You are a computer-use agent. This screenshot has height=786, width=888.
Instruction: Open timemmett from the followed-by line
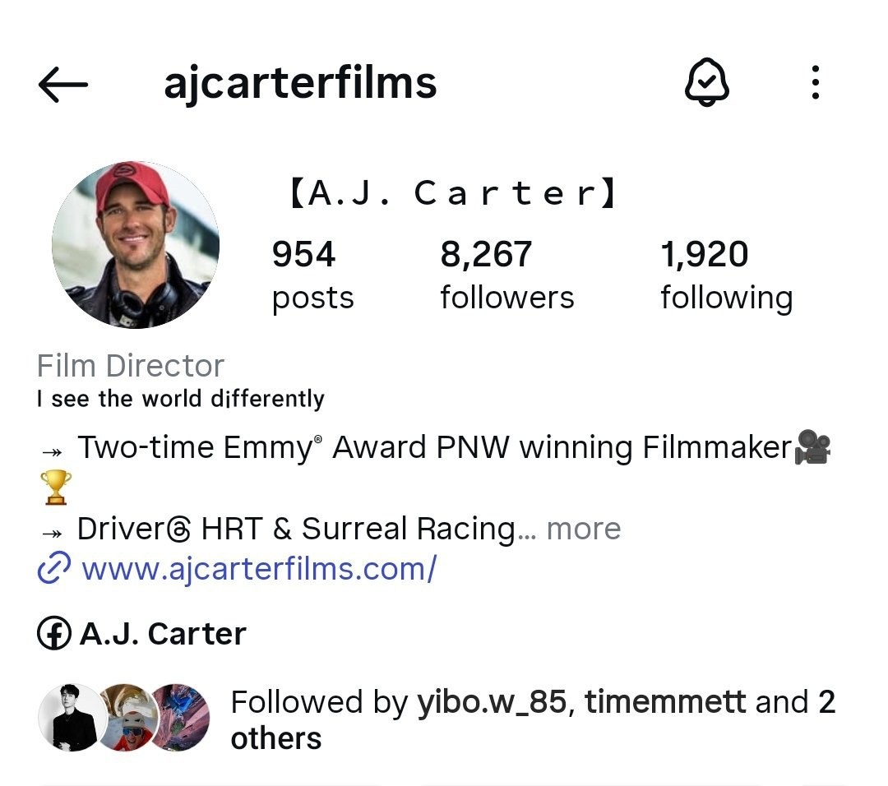tap(665, 702)
